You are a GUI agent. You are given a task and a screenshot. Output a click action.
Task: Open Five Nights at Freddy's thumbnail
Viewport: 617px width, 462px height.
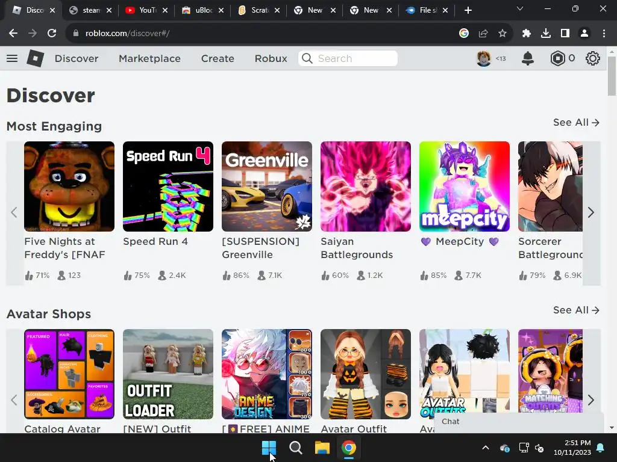(69, 186)
